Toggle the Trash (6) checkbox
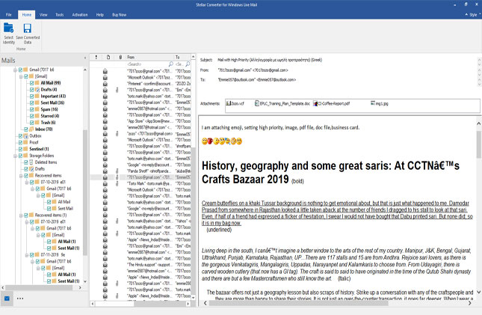482x315 pixels. pyautogui.click(x=31, y=123)
